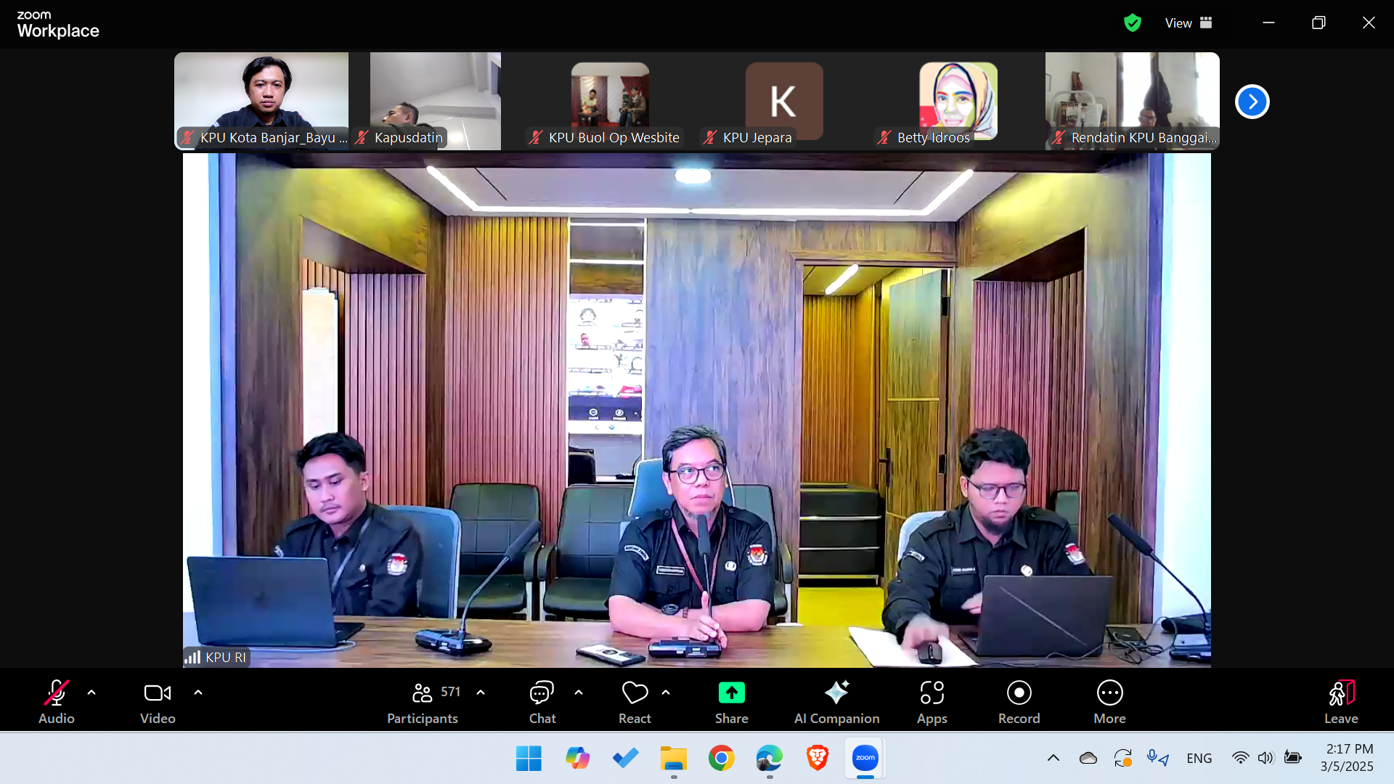Image resolution: width=1394 pixels, height=784 pixels.
Task: Toggle the Participants list panel
Action: [423, 701]
